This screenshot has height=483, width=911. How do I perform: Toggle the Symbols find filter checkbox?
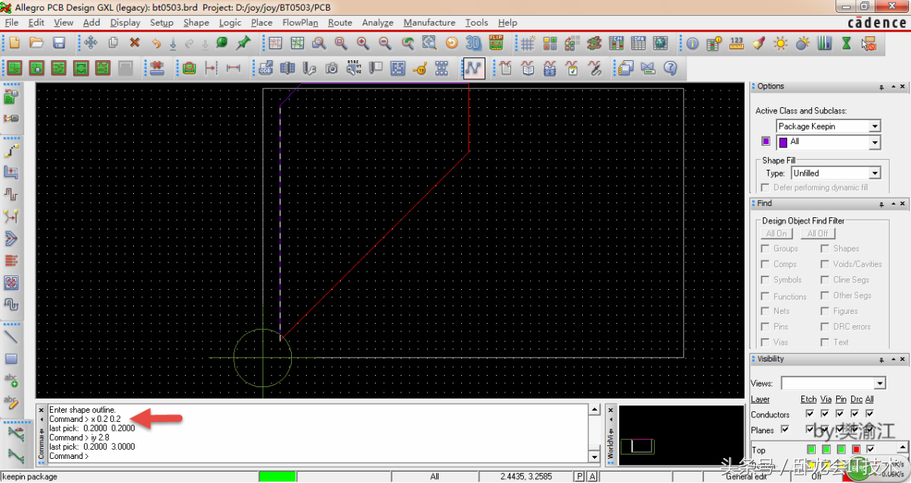[x=765, y=280]
